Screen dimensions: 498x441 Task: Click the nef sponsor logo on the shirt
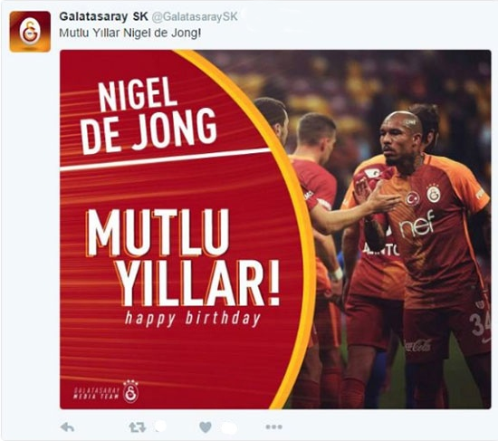click(417, 225)
